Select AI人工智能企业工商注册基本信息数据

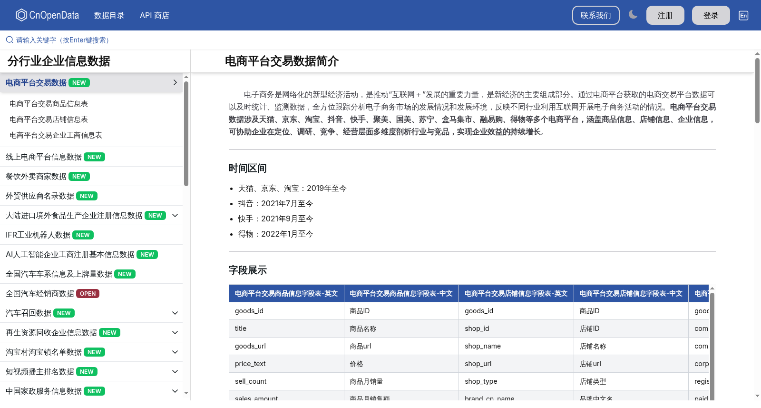pos(91,254)
